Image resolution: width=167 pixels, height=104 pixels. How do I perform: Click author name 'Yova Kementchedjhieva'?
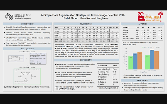click(x=94, y=18)
